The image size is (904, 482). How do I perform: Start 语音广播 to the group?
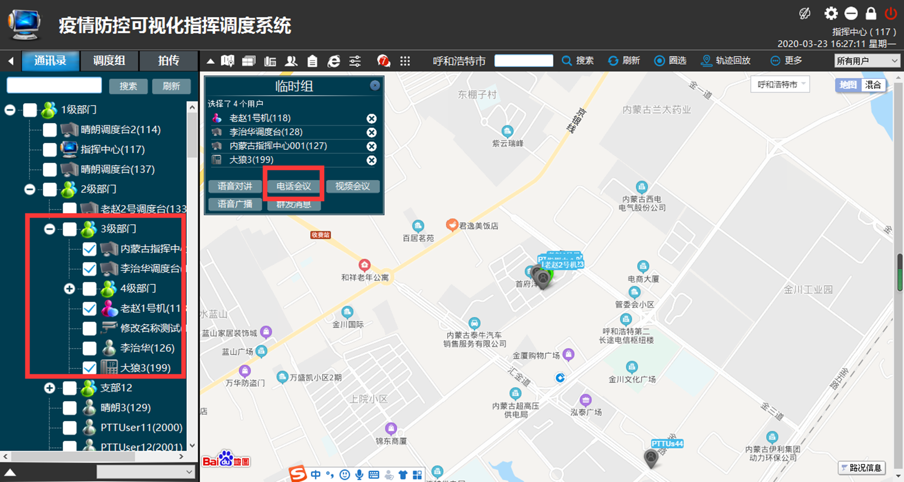coord(235,204)
